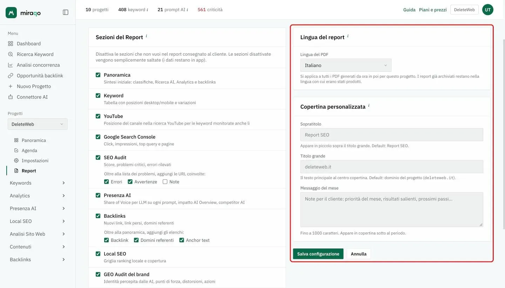The height and width of the screenshot is (288, 505).
Task: Click the Report document icon
Action: (16, 171)
